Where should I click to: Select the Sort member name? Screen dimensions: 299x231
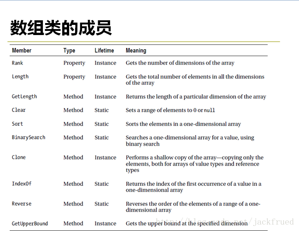click(18, 124)
